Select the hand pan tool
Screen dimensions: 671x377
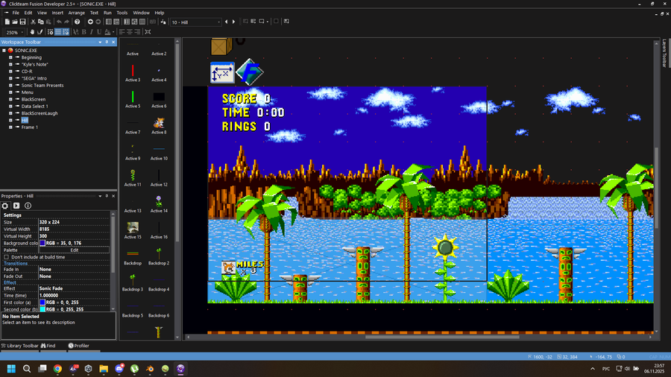click(x=32, y=32)
